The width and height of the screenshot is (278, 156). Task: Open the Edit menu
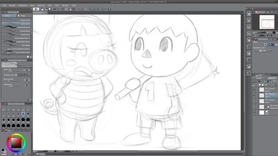[4, 6]
